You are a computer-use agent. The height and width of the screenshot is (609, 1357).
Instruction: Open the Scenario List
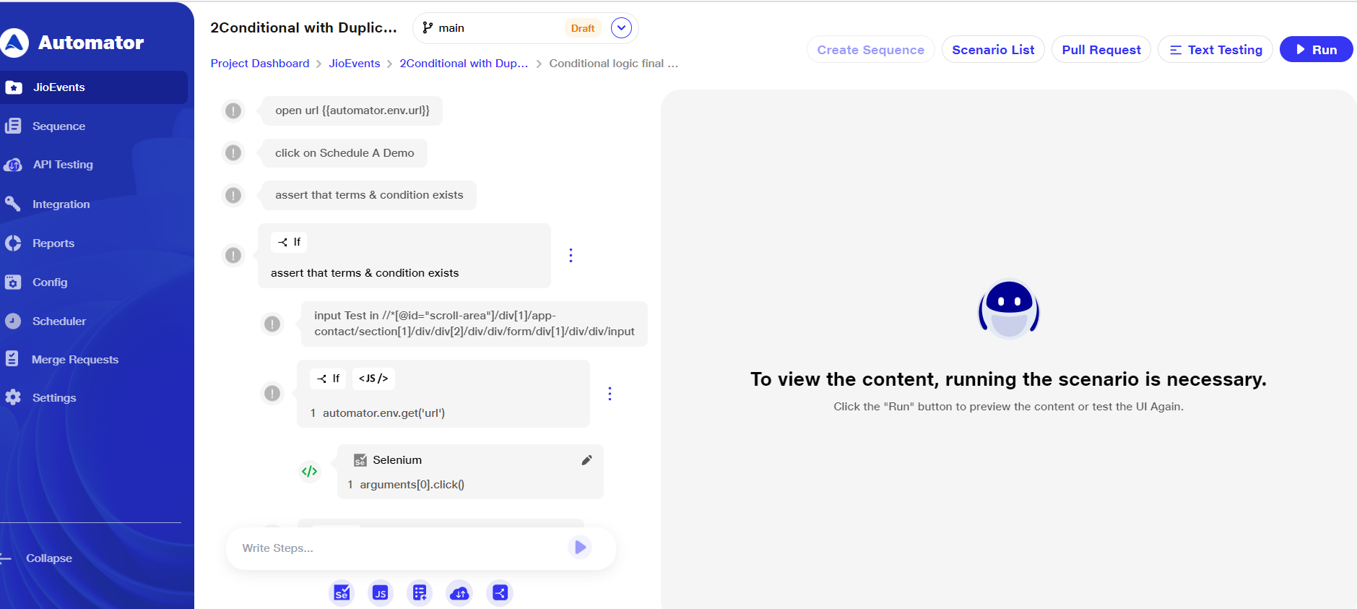[993, 50]
